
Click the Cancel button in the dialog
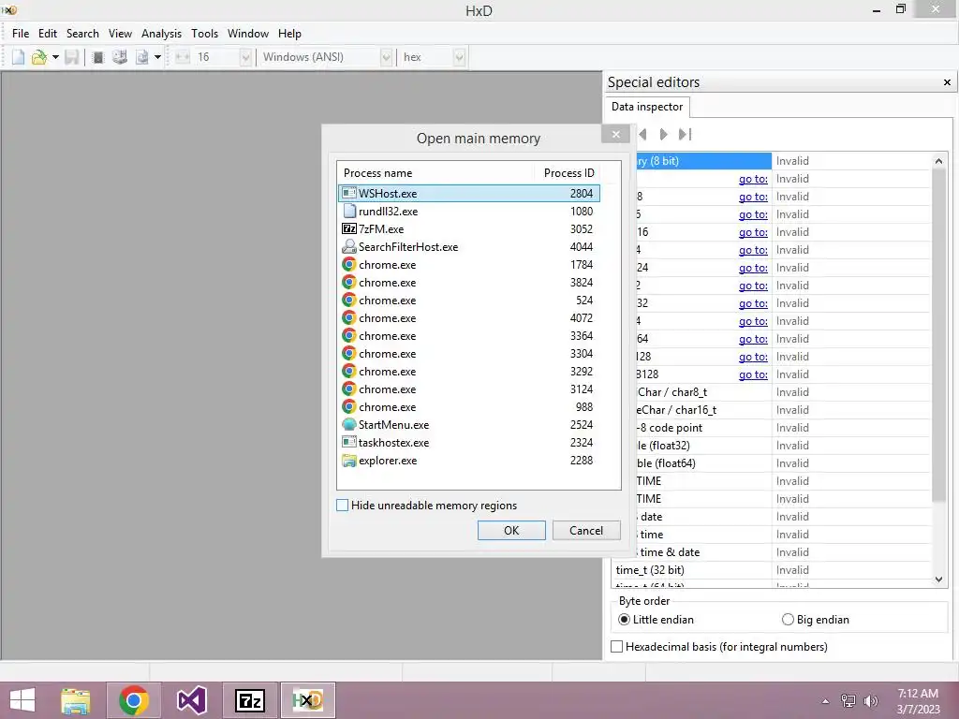click(x=586, y=530)
